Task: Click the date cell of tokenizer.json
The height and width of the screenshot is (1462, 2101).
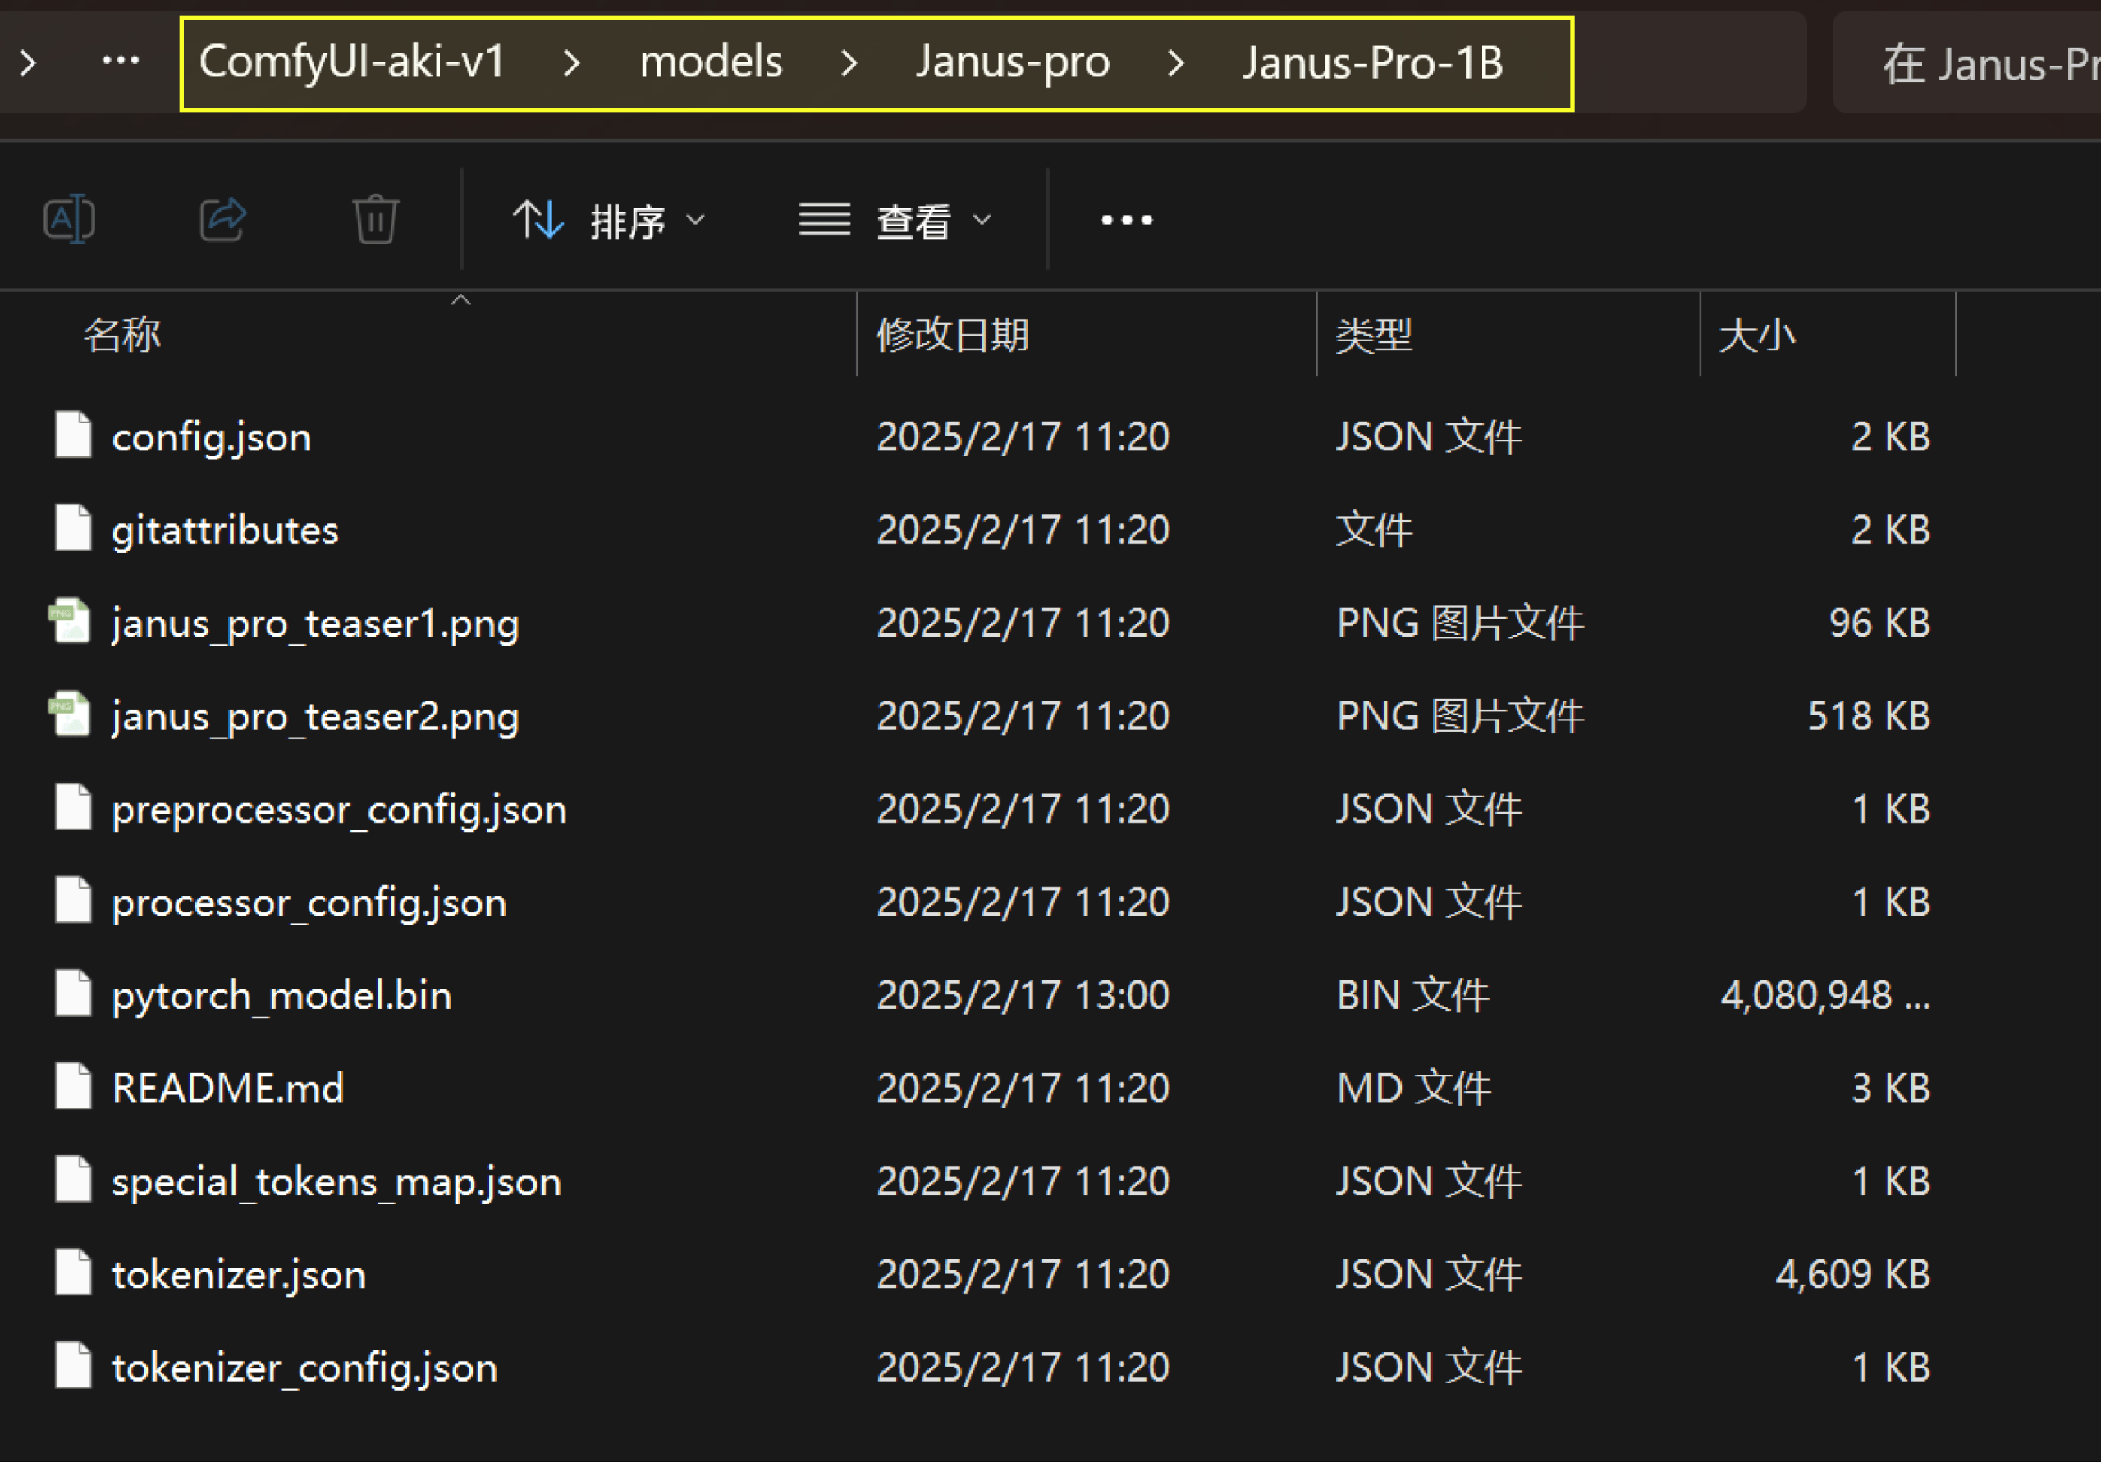Action: [1023, 1273]
